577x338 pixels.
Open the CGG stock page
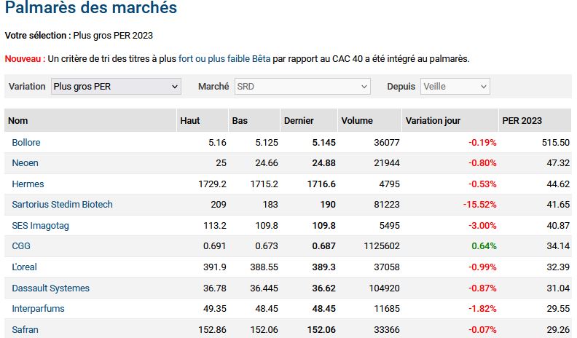(x=21, y=246)
